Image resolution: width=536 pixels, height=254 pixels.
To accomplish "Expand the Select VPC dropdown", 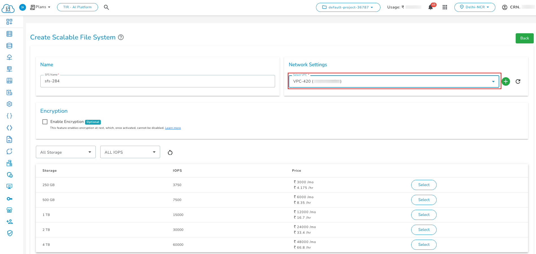I will tap(493, 81).
